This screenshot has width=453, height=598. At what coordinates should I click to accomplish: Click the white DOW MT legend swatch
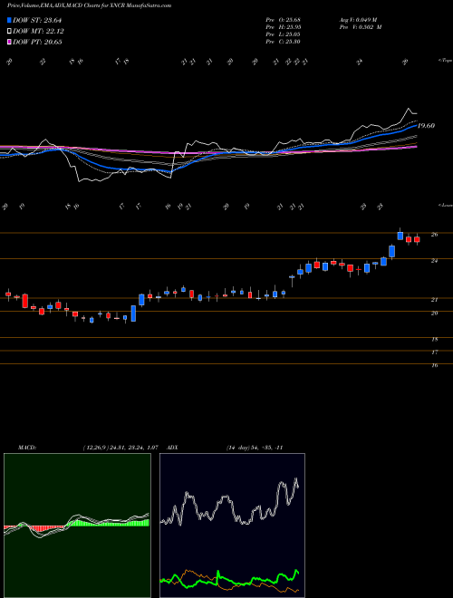(10, 31)
